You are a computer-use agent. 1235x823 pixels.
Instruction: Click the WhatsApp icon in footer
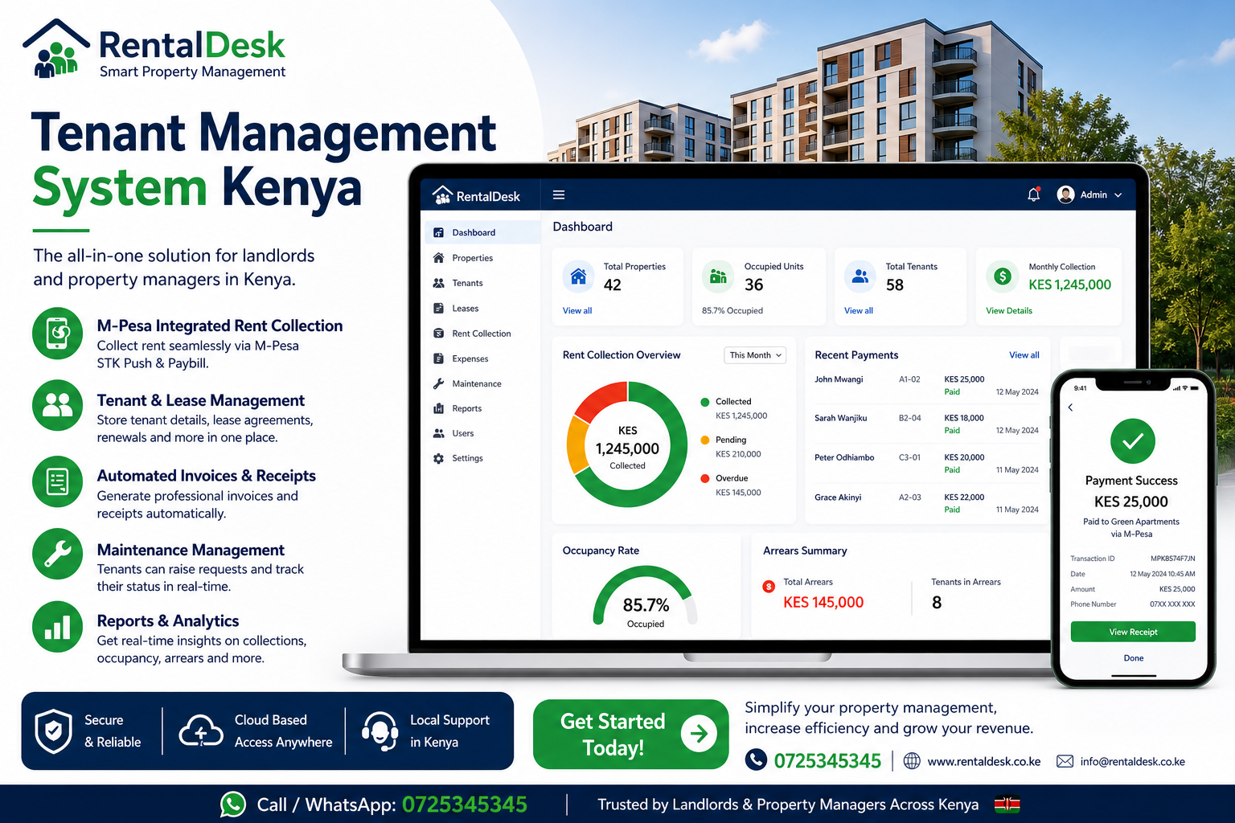pyautogui.click(x=233, y=805)
